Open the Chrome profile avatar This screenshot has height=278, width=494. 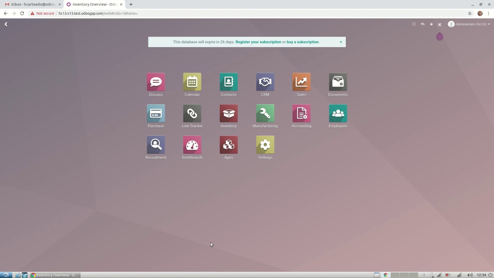[480, 13]
